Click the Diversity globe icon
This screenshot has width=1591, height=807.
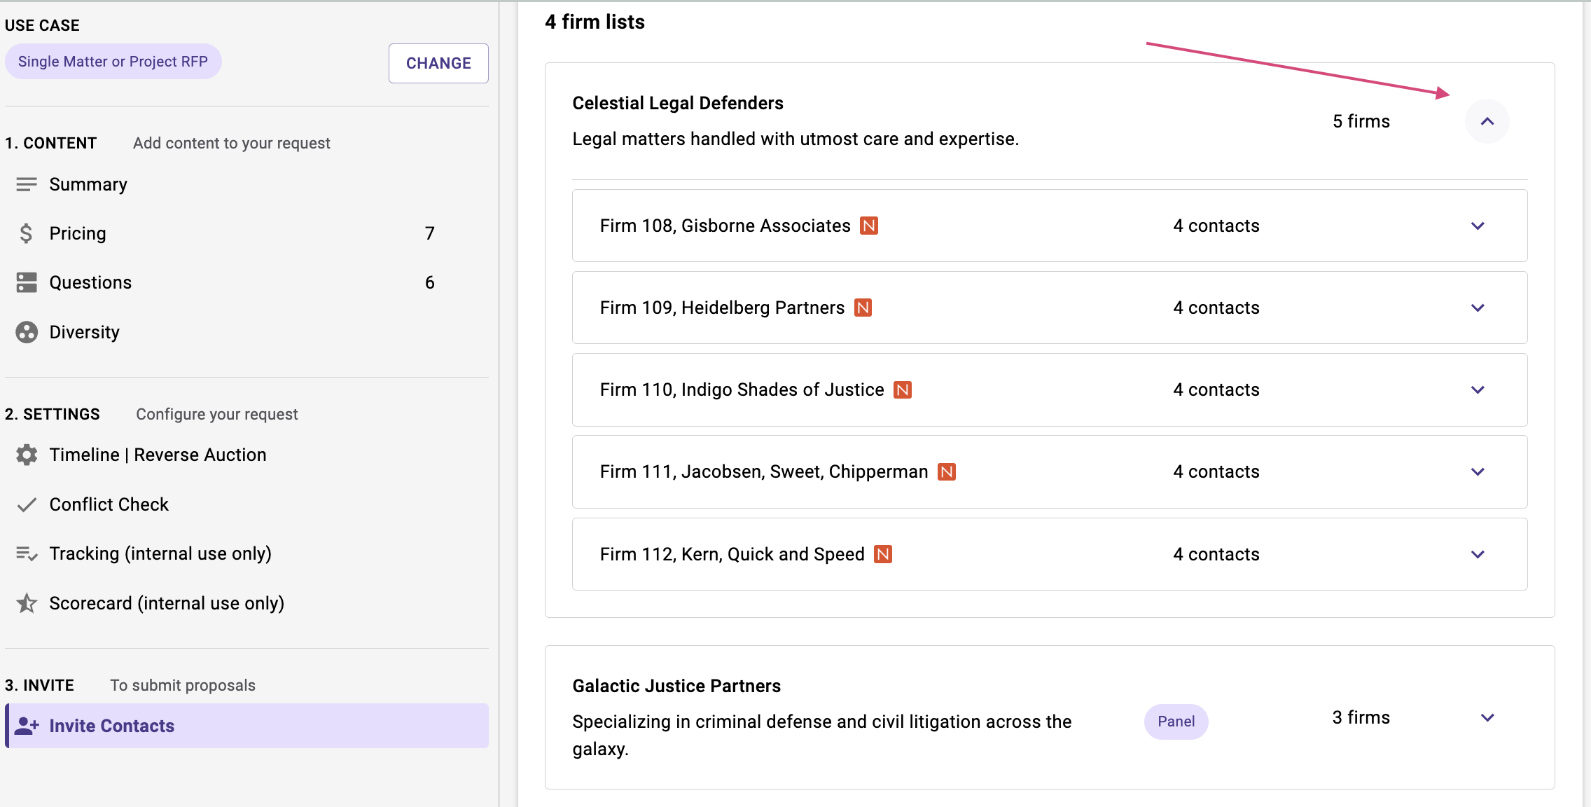click(27, 332)
